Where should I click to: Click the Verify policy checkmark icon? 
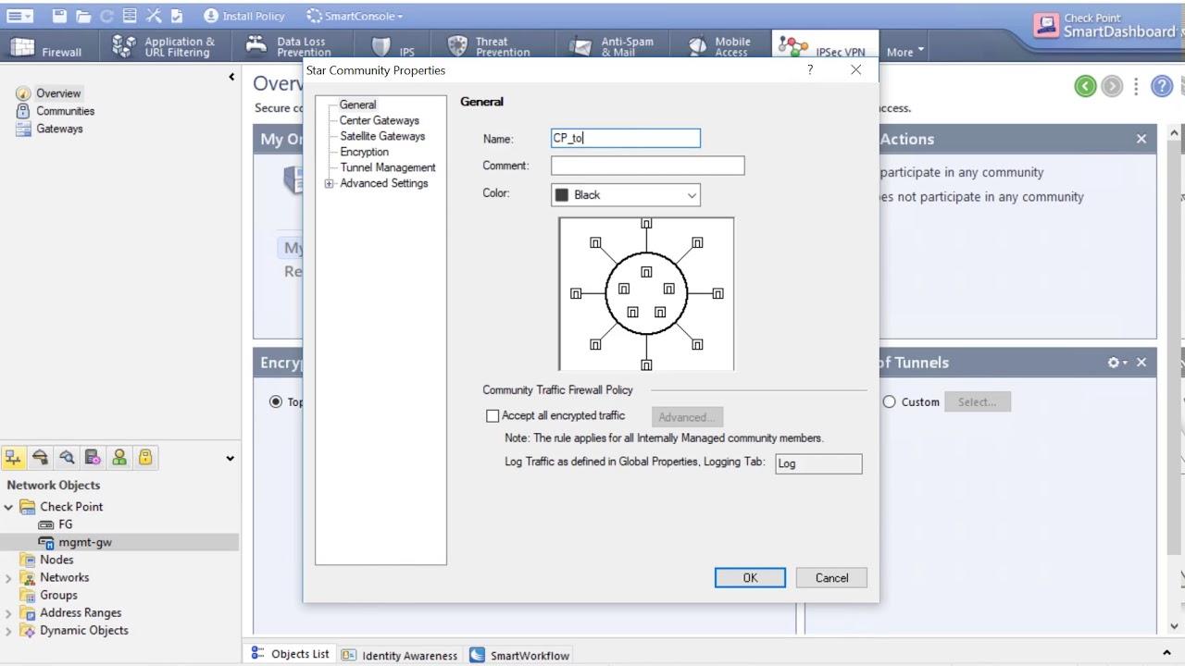tap(177, 16)
